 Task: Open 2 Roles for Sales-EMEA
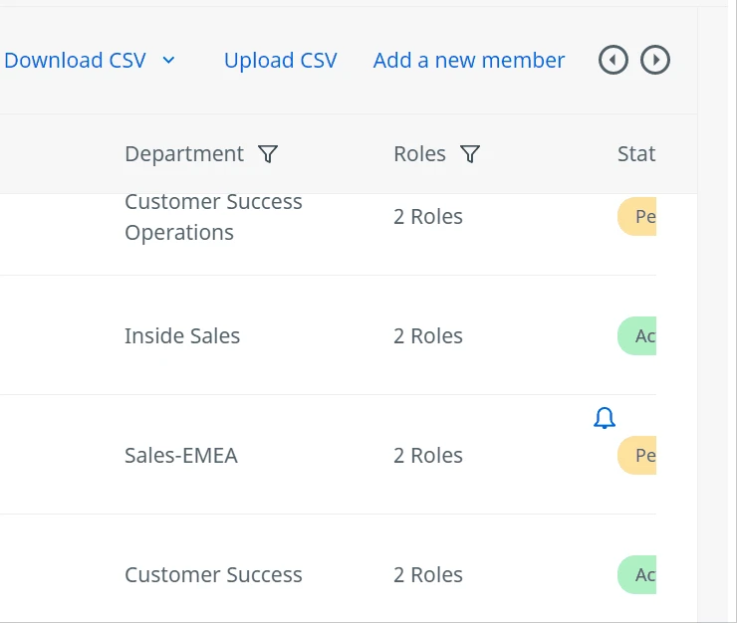[428, 455]
